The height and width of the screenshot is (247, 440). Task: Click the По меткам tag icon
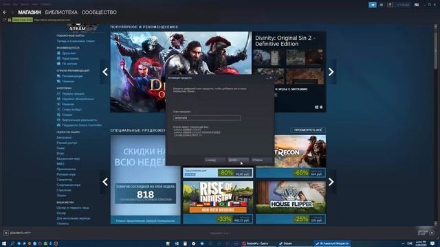pos(58,64)
